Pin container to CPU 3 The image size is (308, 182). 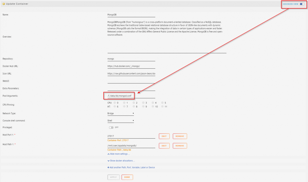tap(143, 103)
